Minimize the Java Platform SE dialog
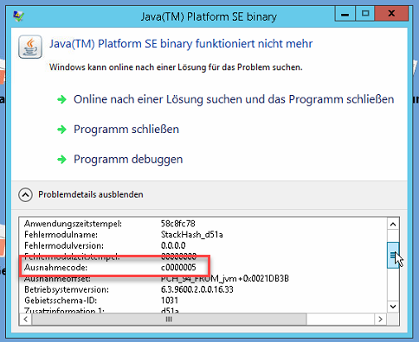 pyautogui.click(x=345, y=14)
